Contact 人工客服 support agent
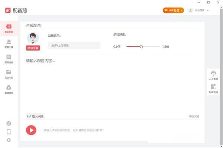The image size is (223, 148). 213,75
